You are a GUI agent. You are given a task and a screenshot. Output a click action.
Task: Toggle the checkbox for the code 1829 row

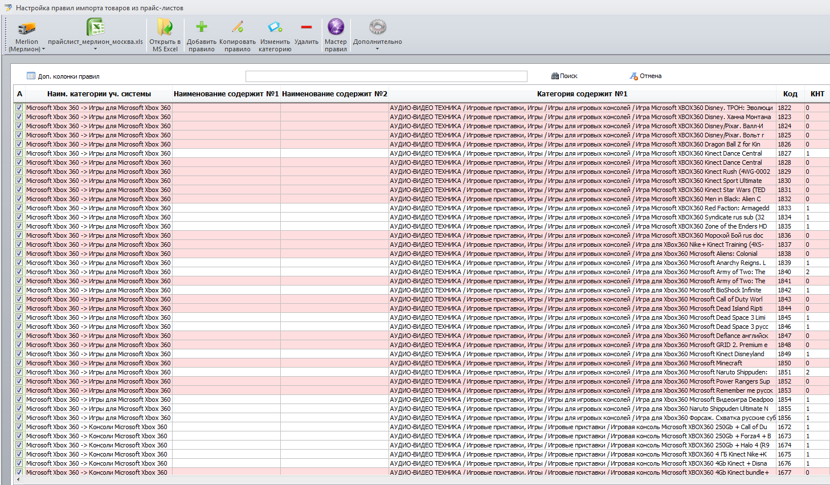click(x=19, y=172)
